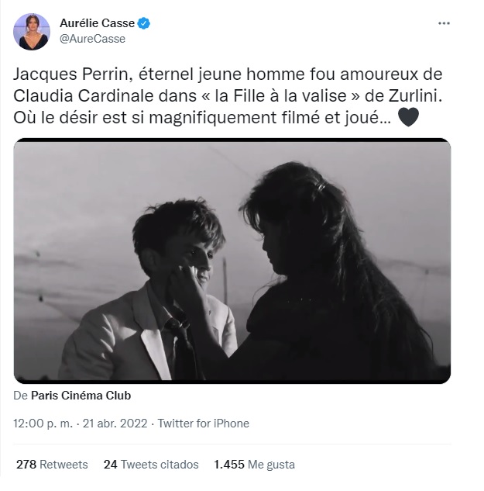Click the 21 abr. 2022 date
The height and width of the screenshot is (491, 484).
pyautogui.click(x=115, y=424)
